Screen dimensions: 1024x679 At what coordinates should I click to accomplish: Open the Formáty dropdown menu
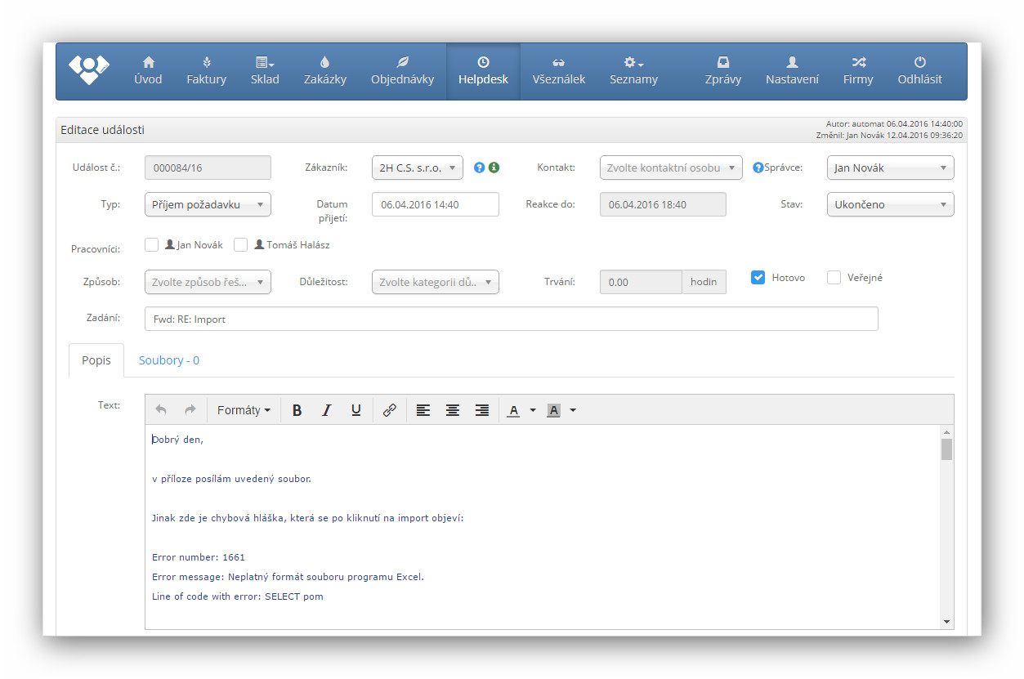pos(244,410)
